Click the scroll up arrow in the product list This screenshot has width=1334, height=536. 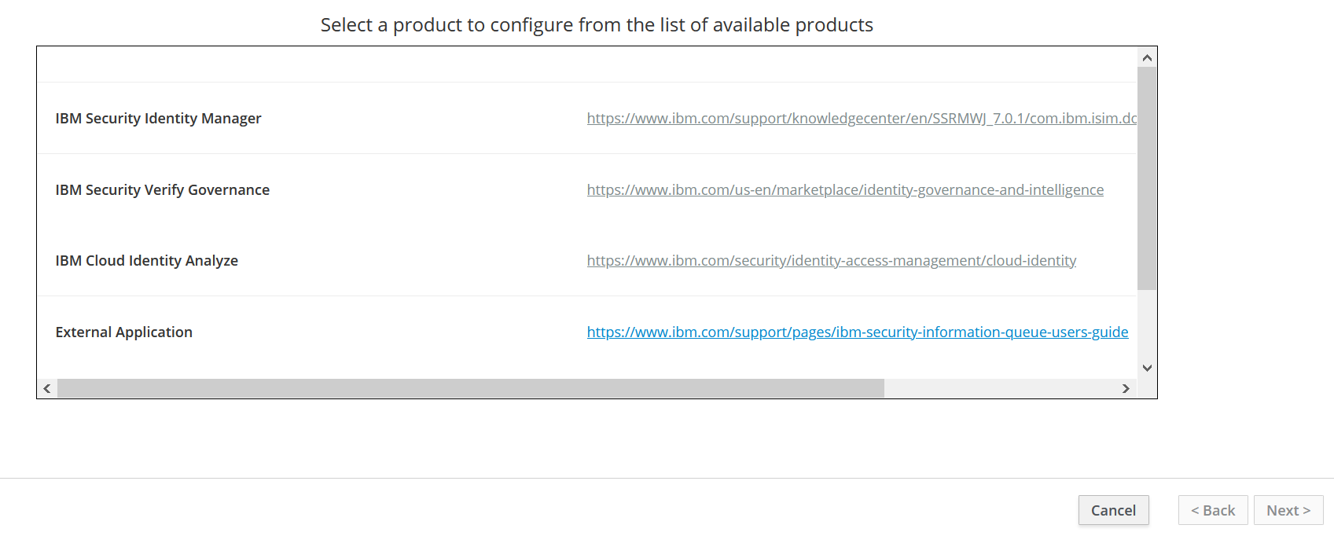click(1147, 57)
